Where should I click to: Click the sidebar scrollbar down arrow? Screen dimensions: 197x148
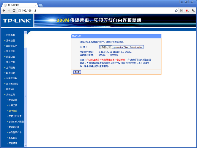26,146
